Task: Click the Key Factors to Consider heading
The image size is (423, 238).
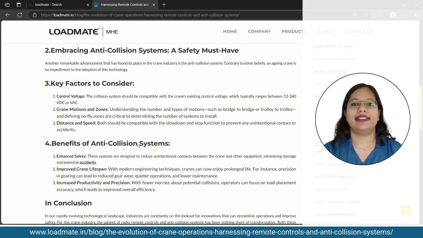Action: (90, 83)
